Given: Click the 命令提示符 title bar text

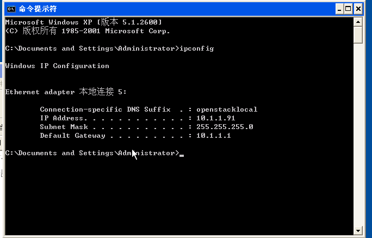Looking at the screenshot, I should click(x=38, y=9).
